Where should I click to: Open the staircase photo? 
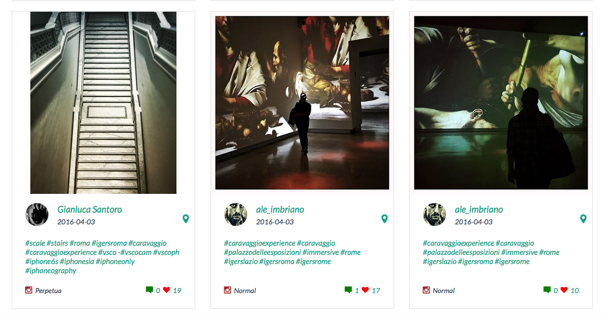(103, 103)
